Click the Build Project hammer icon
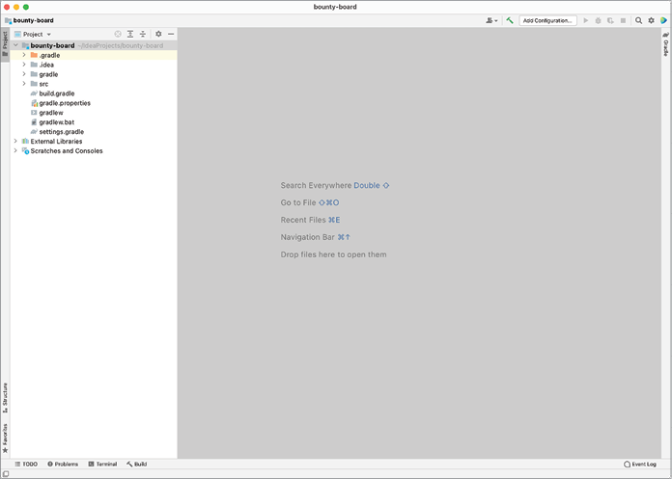This screenshot has height=479, width=672. (x=509, y=20)
